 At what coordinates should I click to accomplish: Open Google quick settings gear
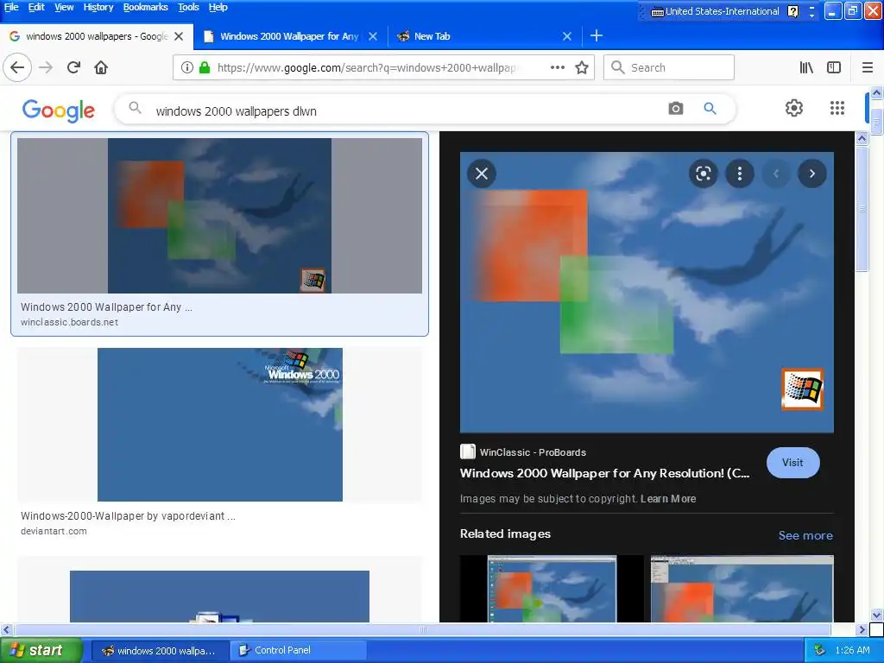794,108
